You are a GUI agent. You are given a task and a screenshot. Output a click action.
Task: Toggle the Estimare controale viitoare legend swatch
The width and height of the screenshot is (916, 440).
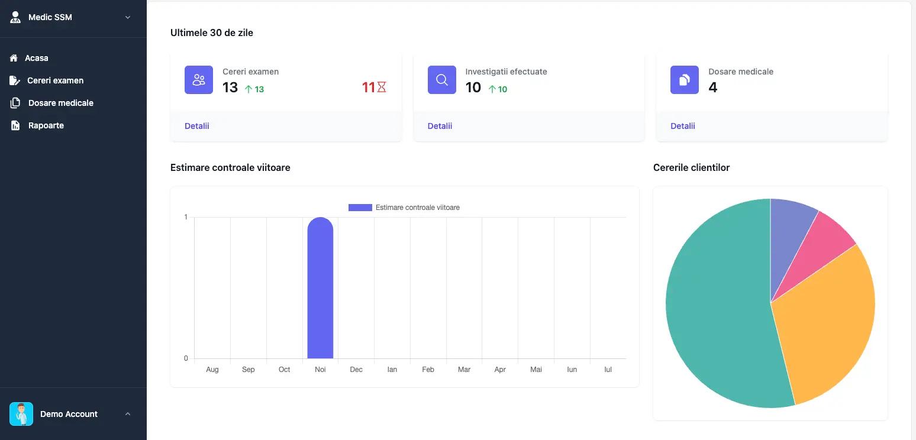pos(360,208)
